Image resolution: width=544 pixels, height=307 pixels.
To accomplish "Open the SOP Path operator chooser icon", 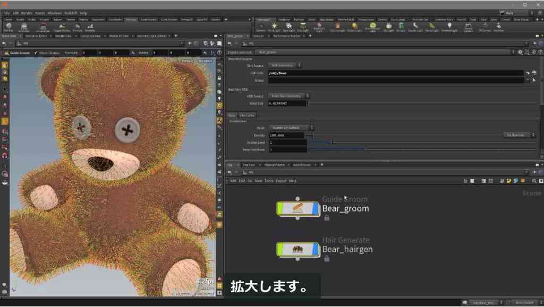I will tap(534, 73).
